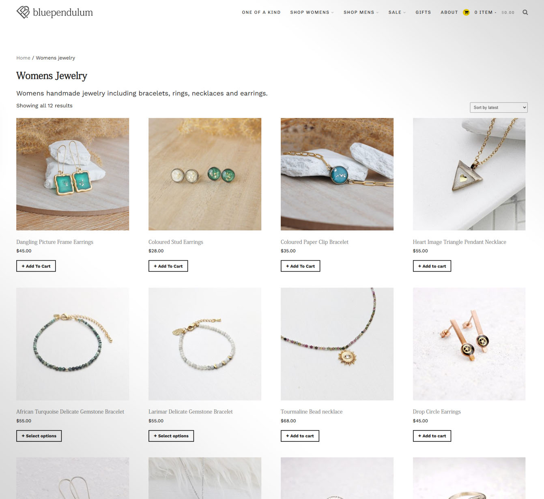This screenshot has width=544, height=499.
Task: Click the 0 Item cart total
Action: 495,13
